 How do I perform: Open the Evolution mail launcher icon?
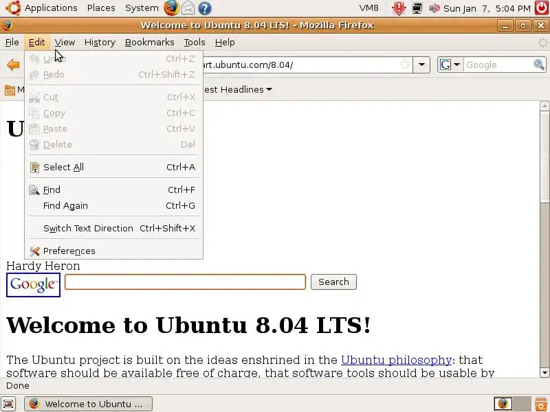(x=188, y=8)
